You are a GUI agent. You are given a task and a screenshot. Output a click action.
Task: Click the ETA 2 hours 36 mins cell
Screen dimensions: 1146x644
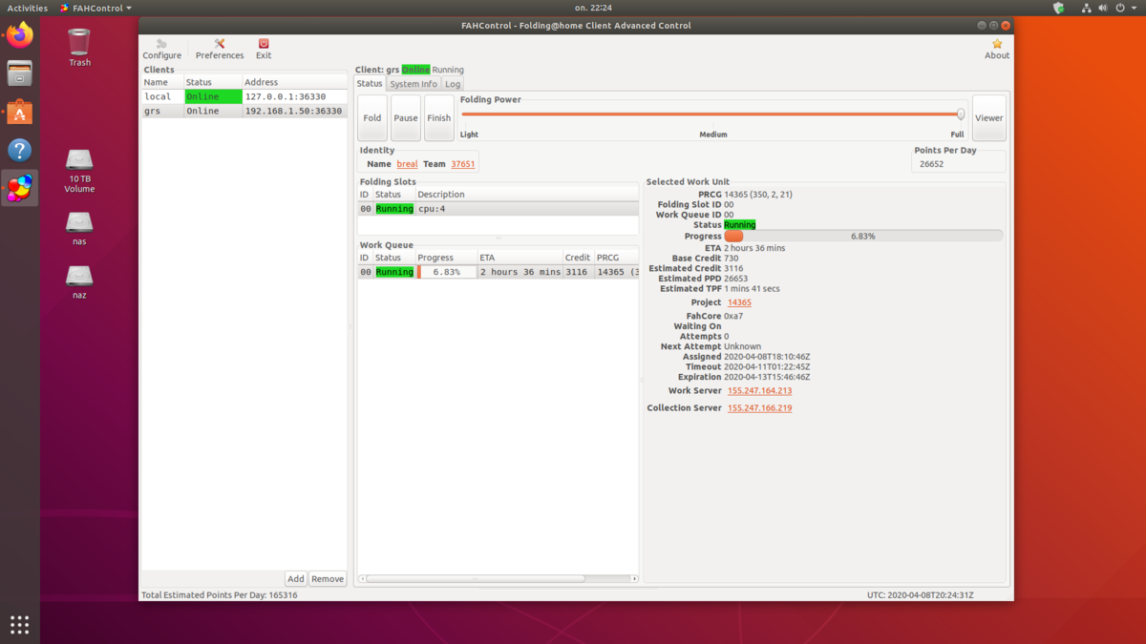pos(520,272)
